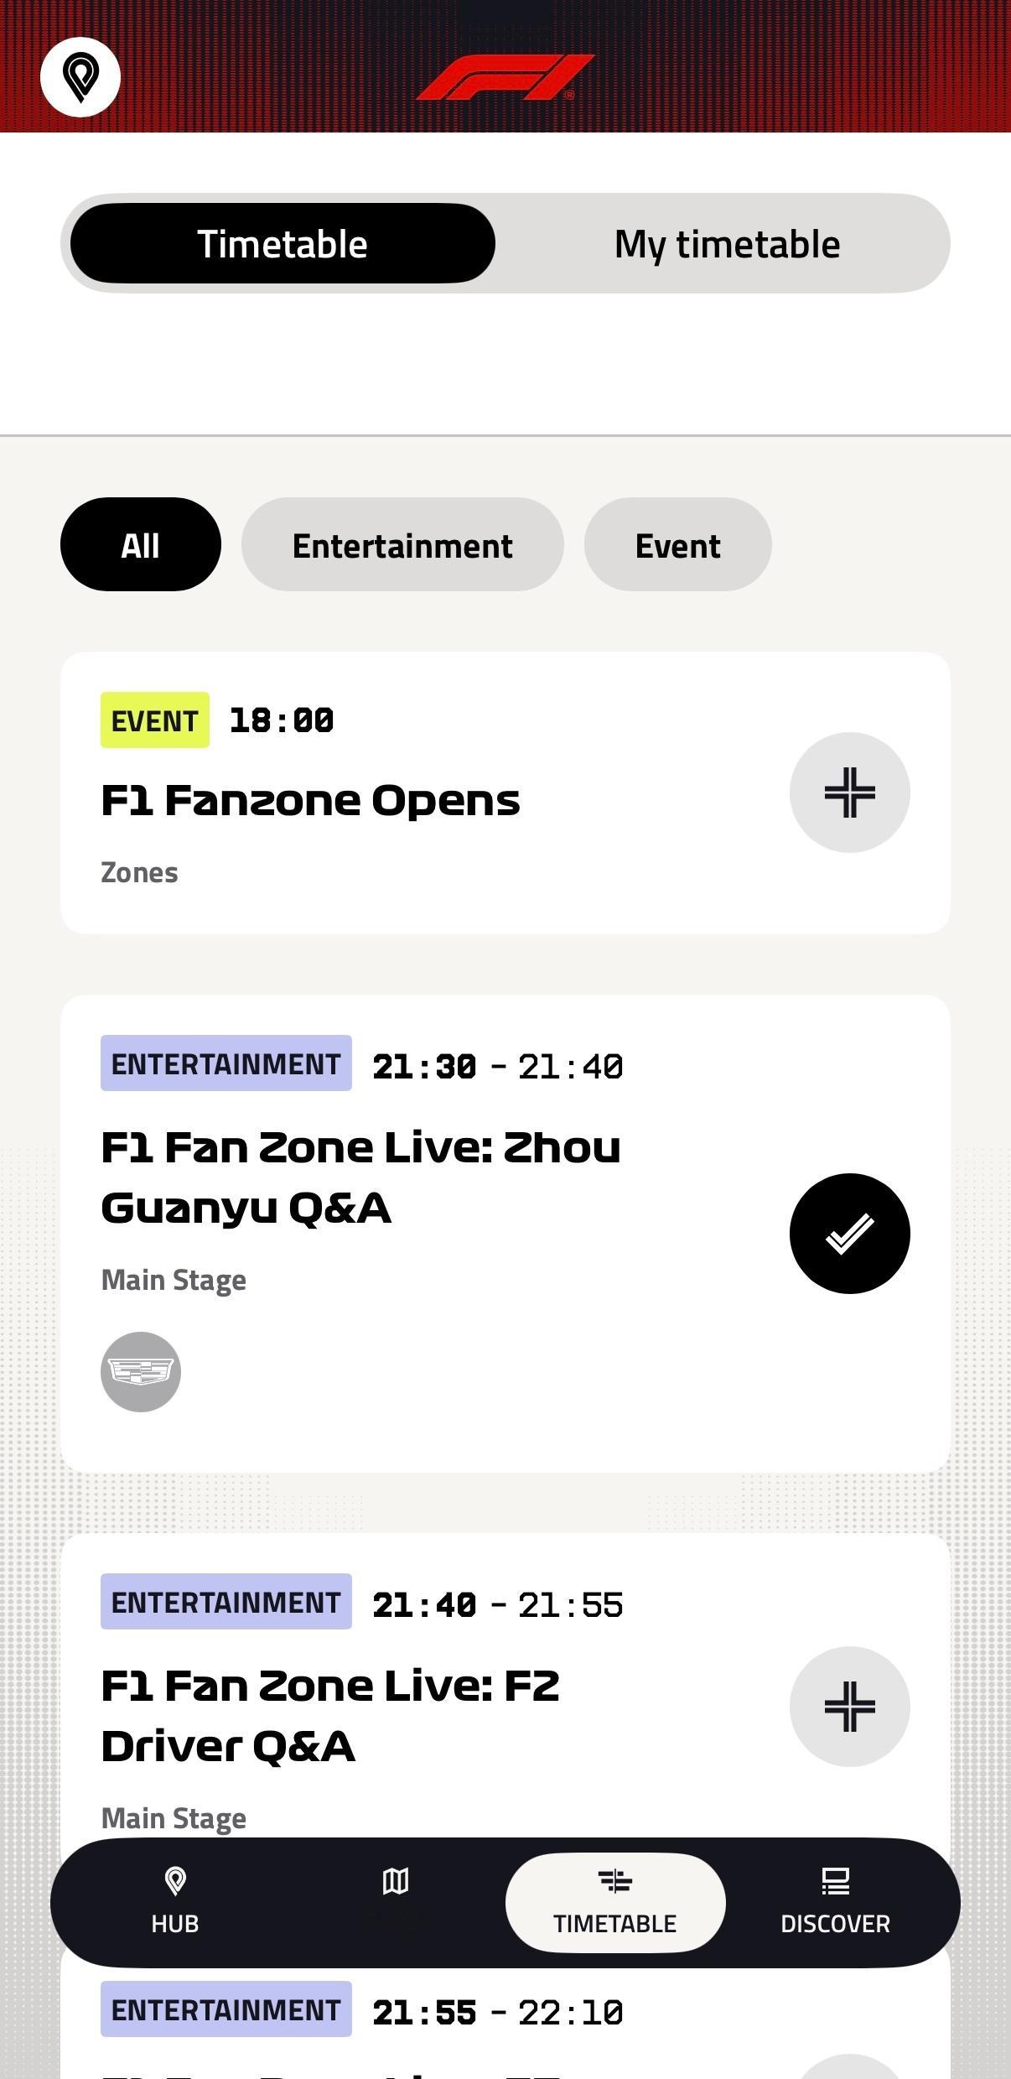Image resolution: width=1011 pixels, height=2079 pixels.
Task: Tap Entertainment tag on 21:55 session
Action: (x=226, y=2009)
